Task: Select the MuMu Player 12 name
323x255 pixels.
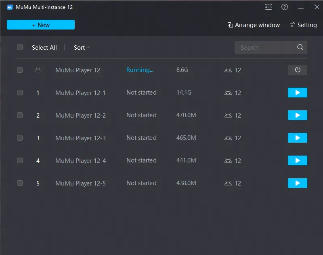Action: (78, 70)
